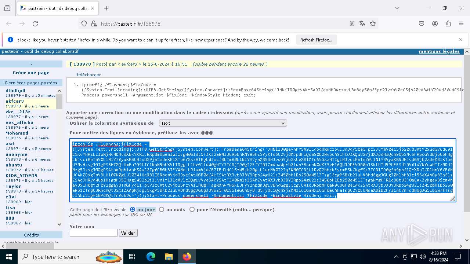Screen dimensions: 470x264
Task: Show hidden system tray icons
Action: (x=396, y=257)
